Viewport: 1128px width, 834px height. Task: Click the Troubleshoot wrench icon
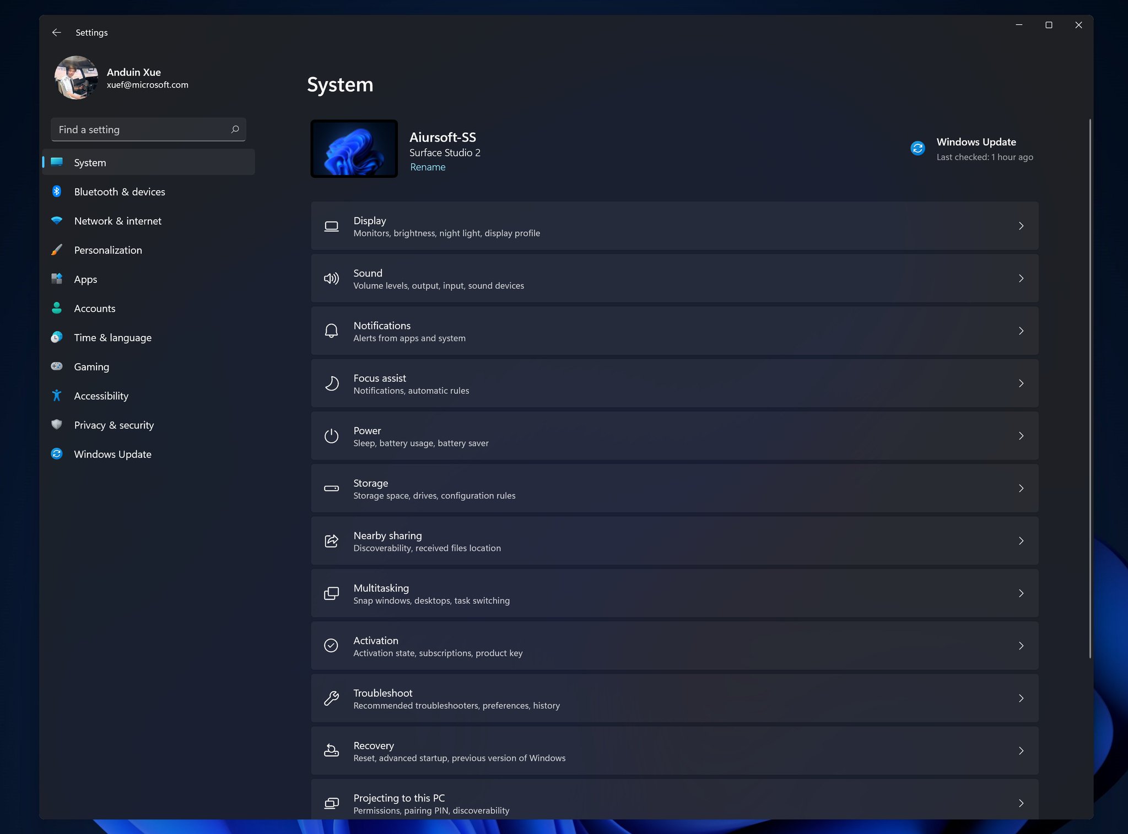(331, 698)
